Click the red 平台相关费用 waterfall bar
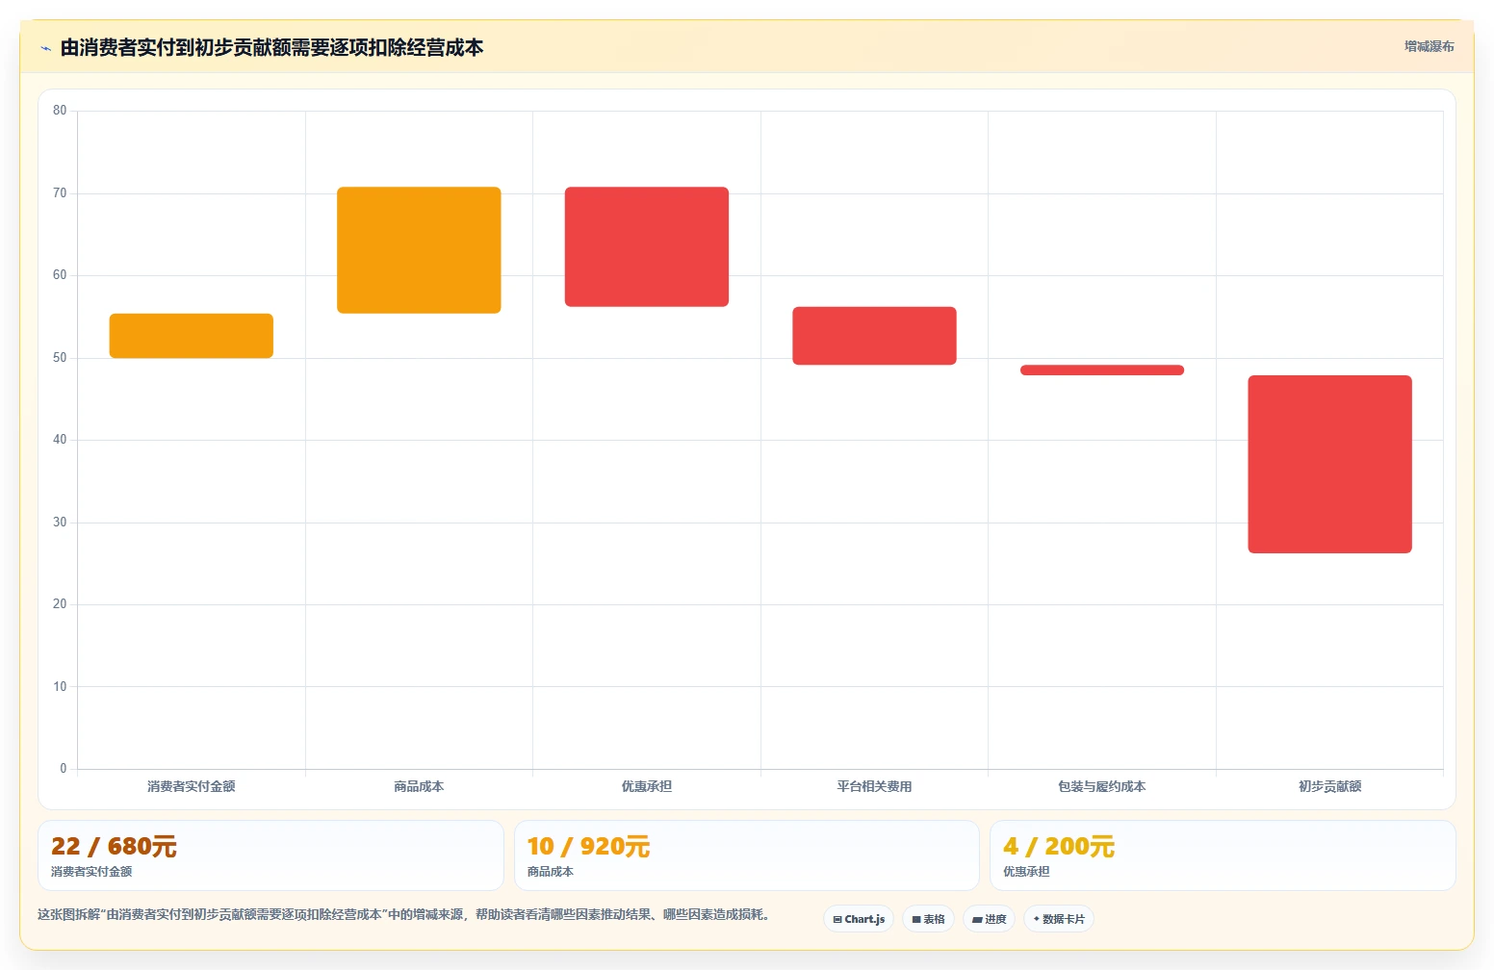 pyautogui.click(x=874, y=336)
